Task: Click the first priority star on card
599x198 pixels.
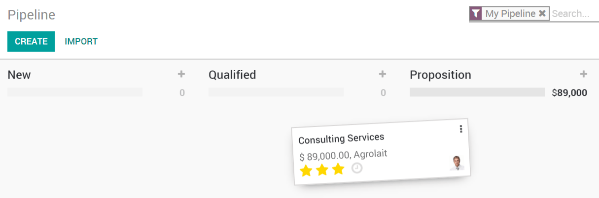Action: click(x=306, y=171)
